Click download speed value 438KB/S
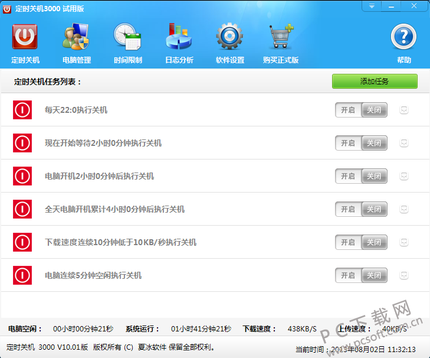The height and width of the screenshot is (358, 430). click(x=302, y=328)
